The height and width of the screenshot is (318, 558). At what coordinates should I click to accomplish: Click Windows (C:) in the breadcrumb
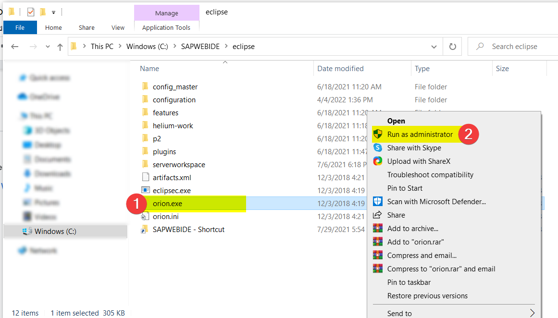point(147,47)
